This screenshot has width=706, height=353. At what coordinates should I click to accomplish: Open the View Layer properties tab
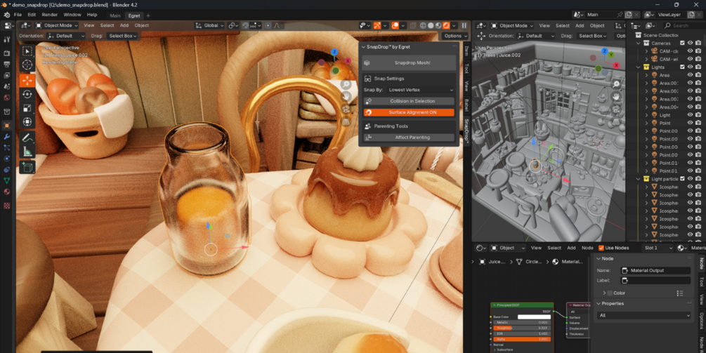pyautogui.click(x=7, y=75)
